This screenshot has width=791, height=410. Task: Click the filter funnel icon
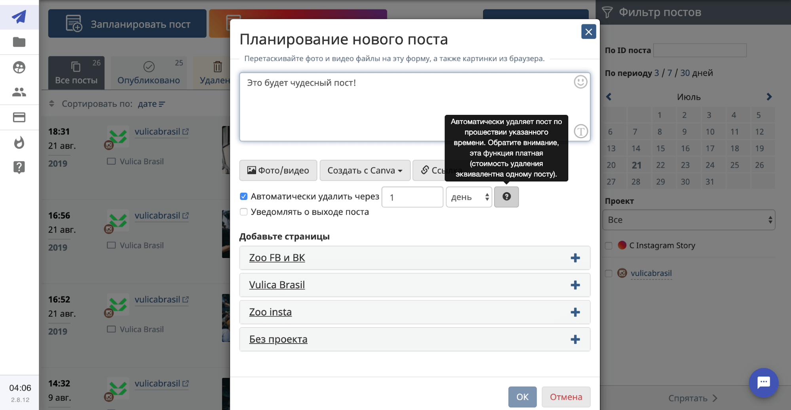[607, 12]
